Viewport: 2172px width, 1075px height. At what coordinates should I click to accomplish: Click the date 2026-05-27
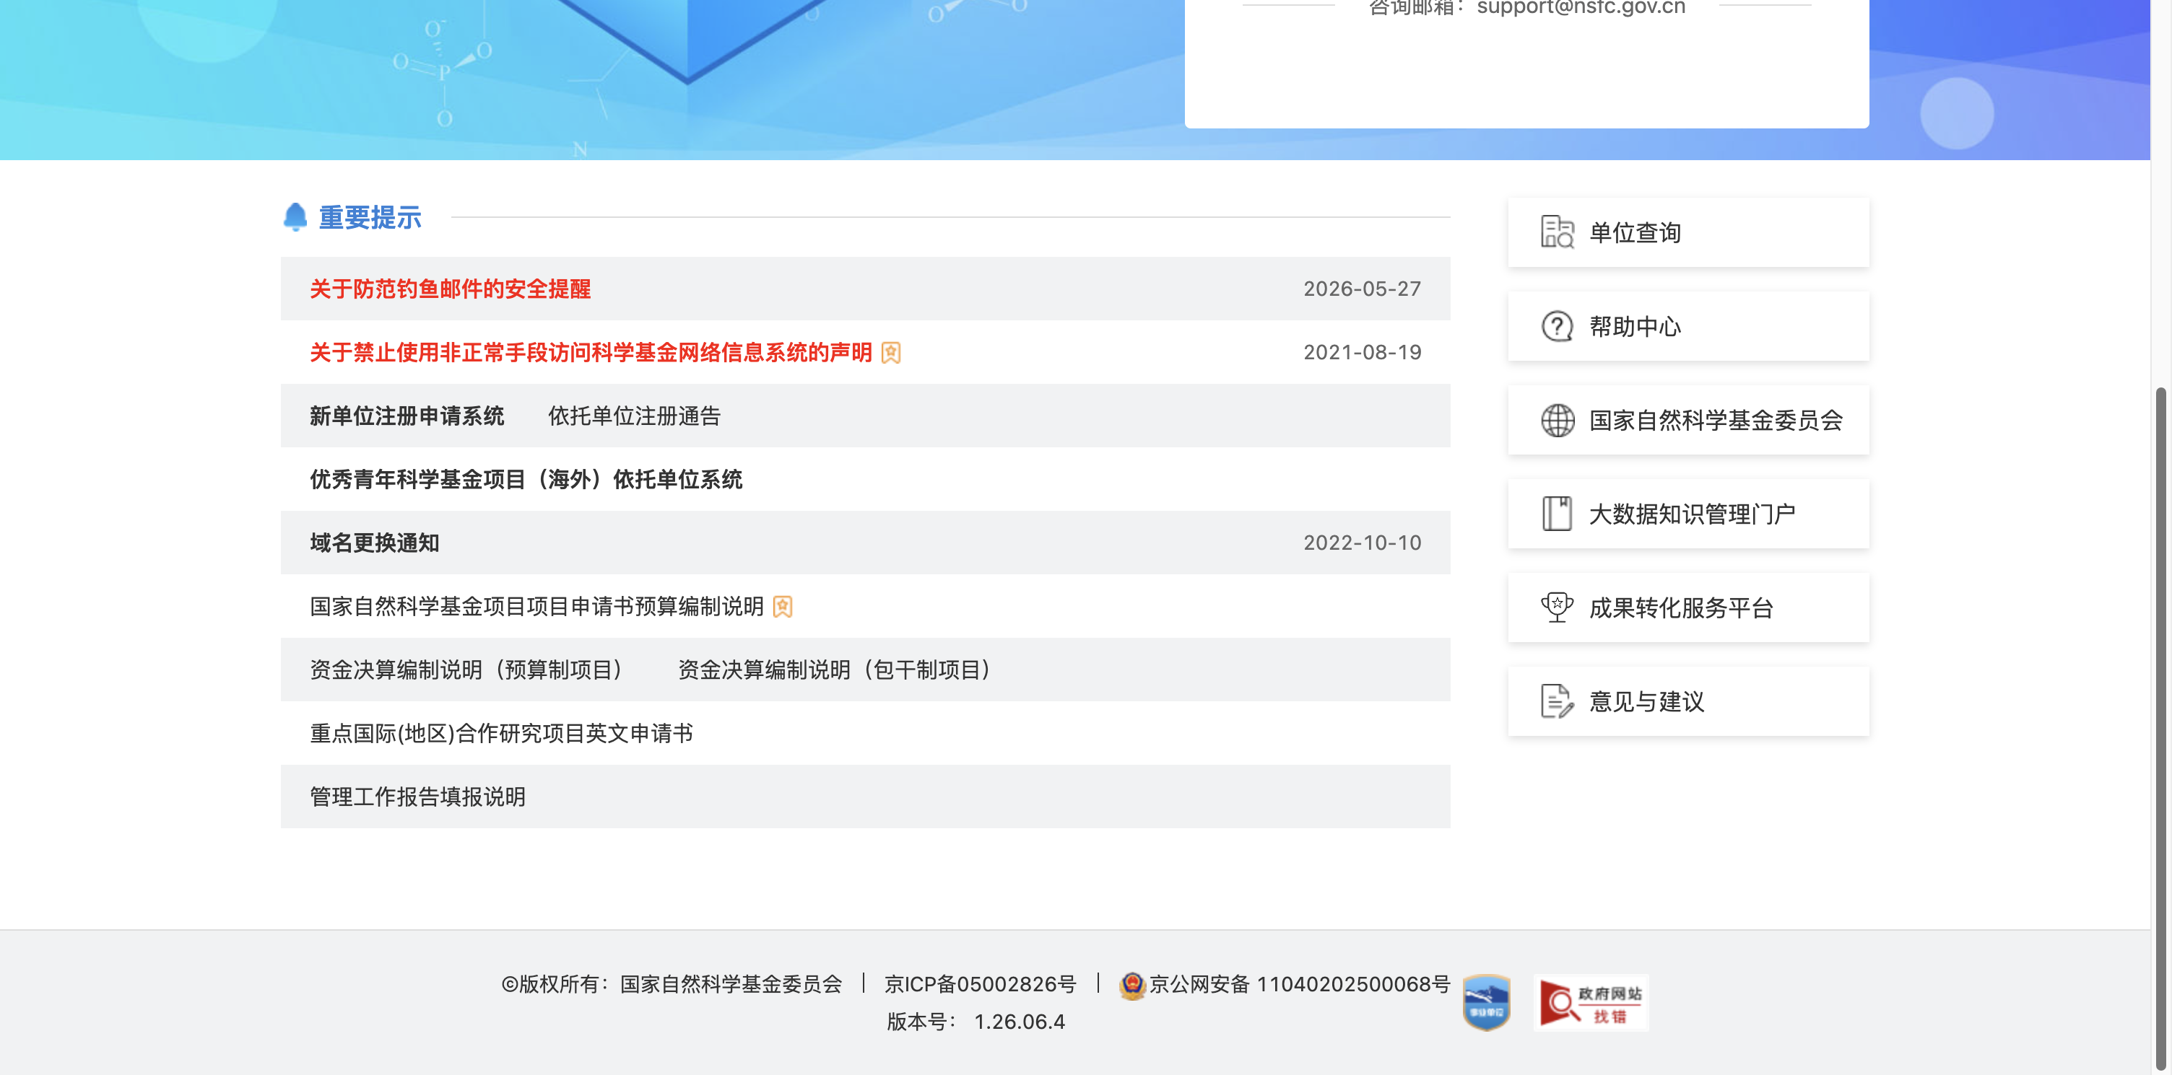click(1362, 289)
